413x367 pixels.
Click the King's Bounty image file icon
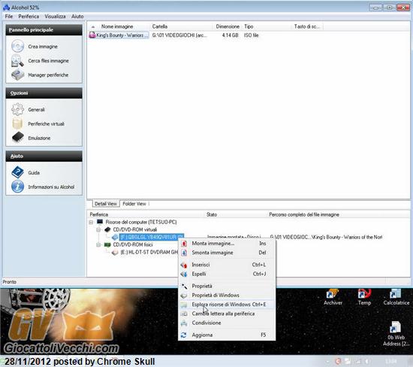(92, 35)
